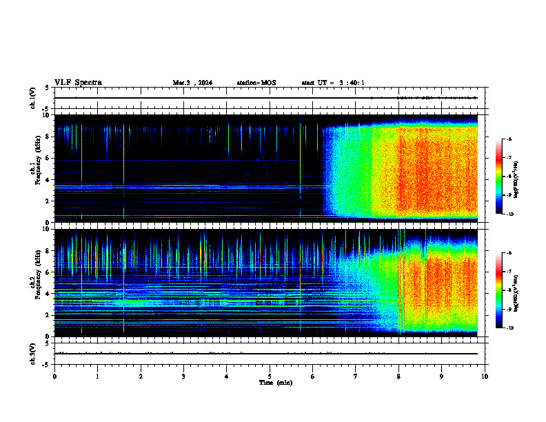Click the "-10" label on ch.2 colorbar
This screenshot has height=422, width=546.
pos(509,328)
